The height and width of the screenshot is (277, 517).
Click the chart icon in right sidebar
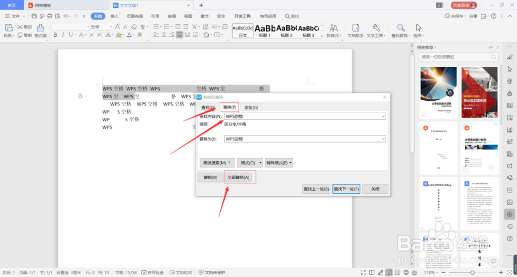509,130
